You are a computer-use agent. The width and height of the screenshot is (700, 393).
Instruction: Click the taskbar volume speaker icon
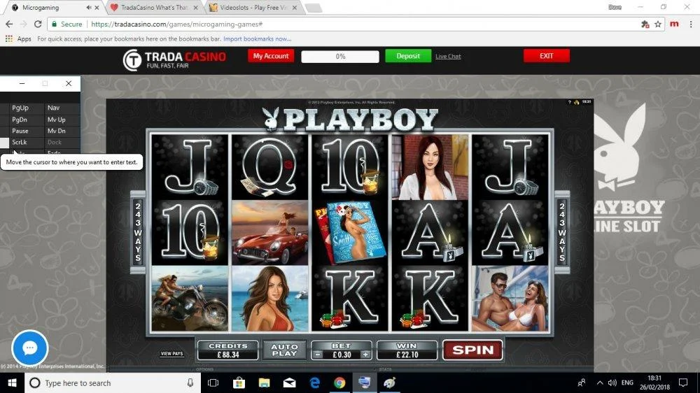click(612, 383)
